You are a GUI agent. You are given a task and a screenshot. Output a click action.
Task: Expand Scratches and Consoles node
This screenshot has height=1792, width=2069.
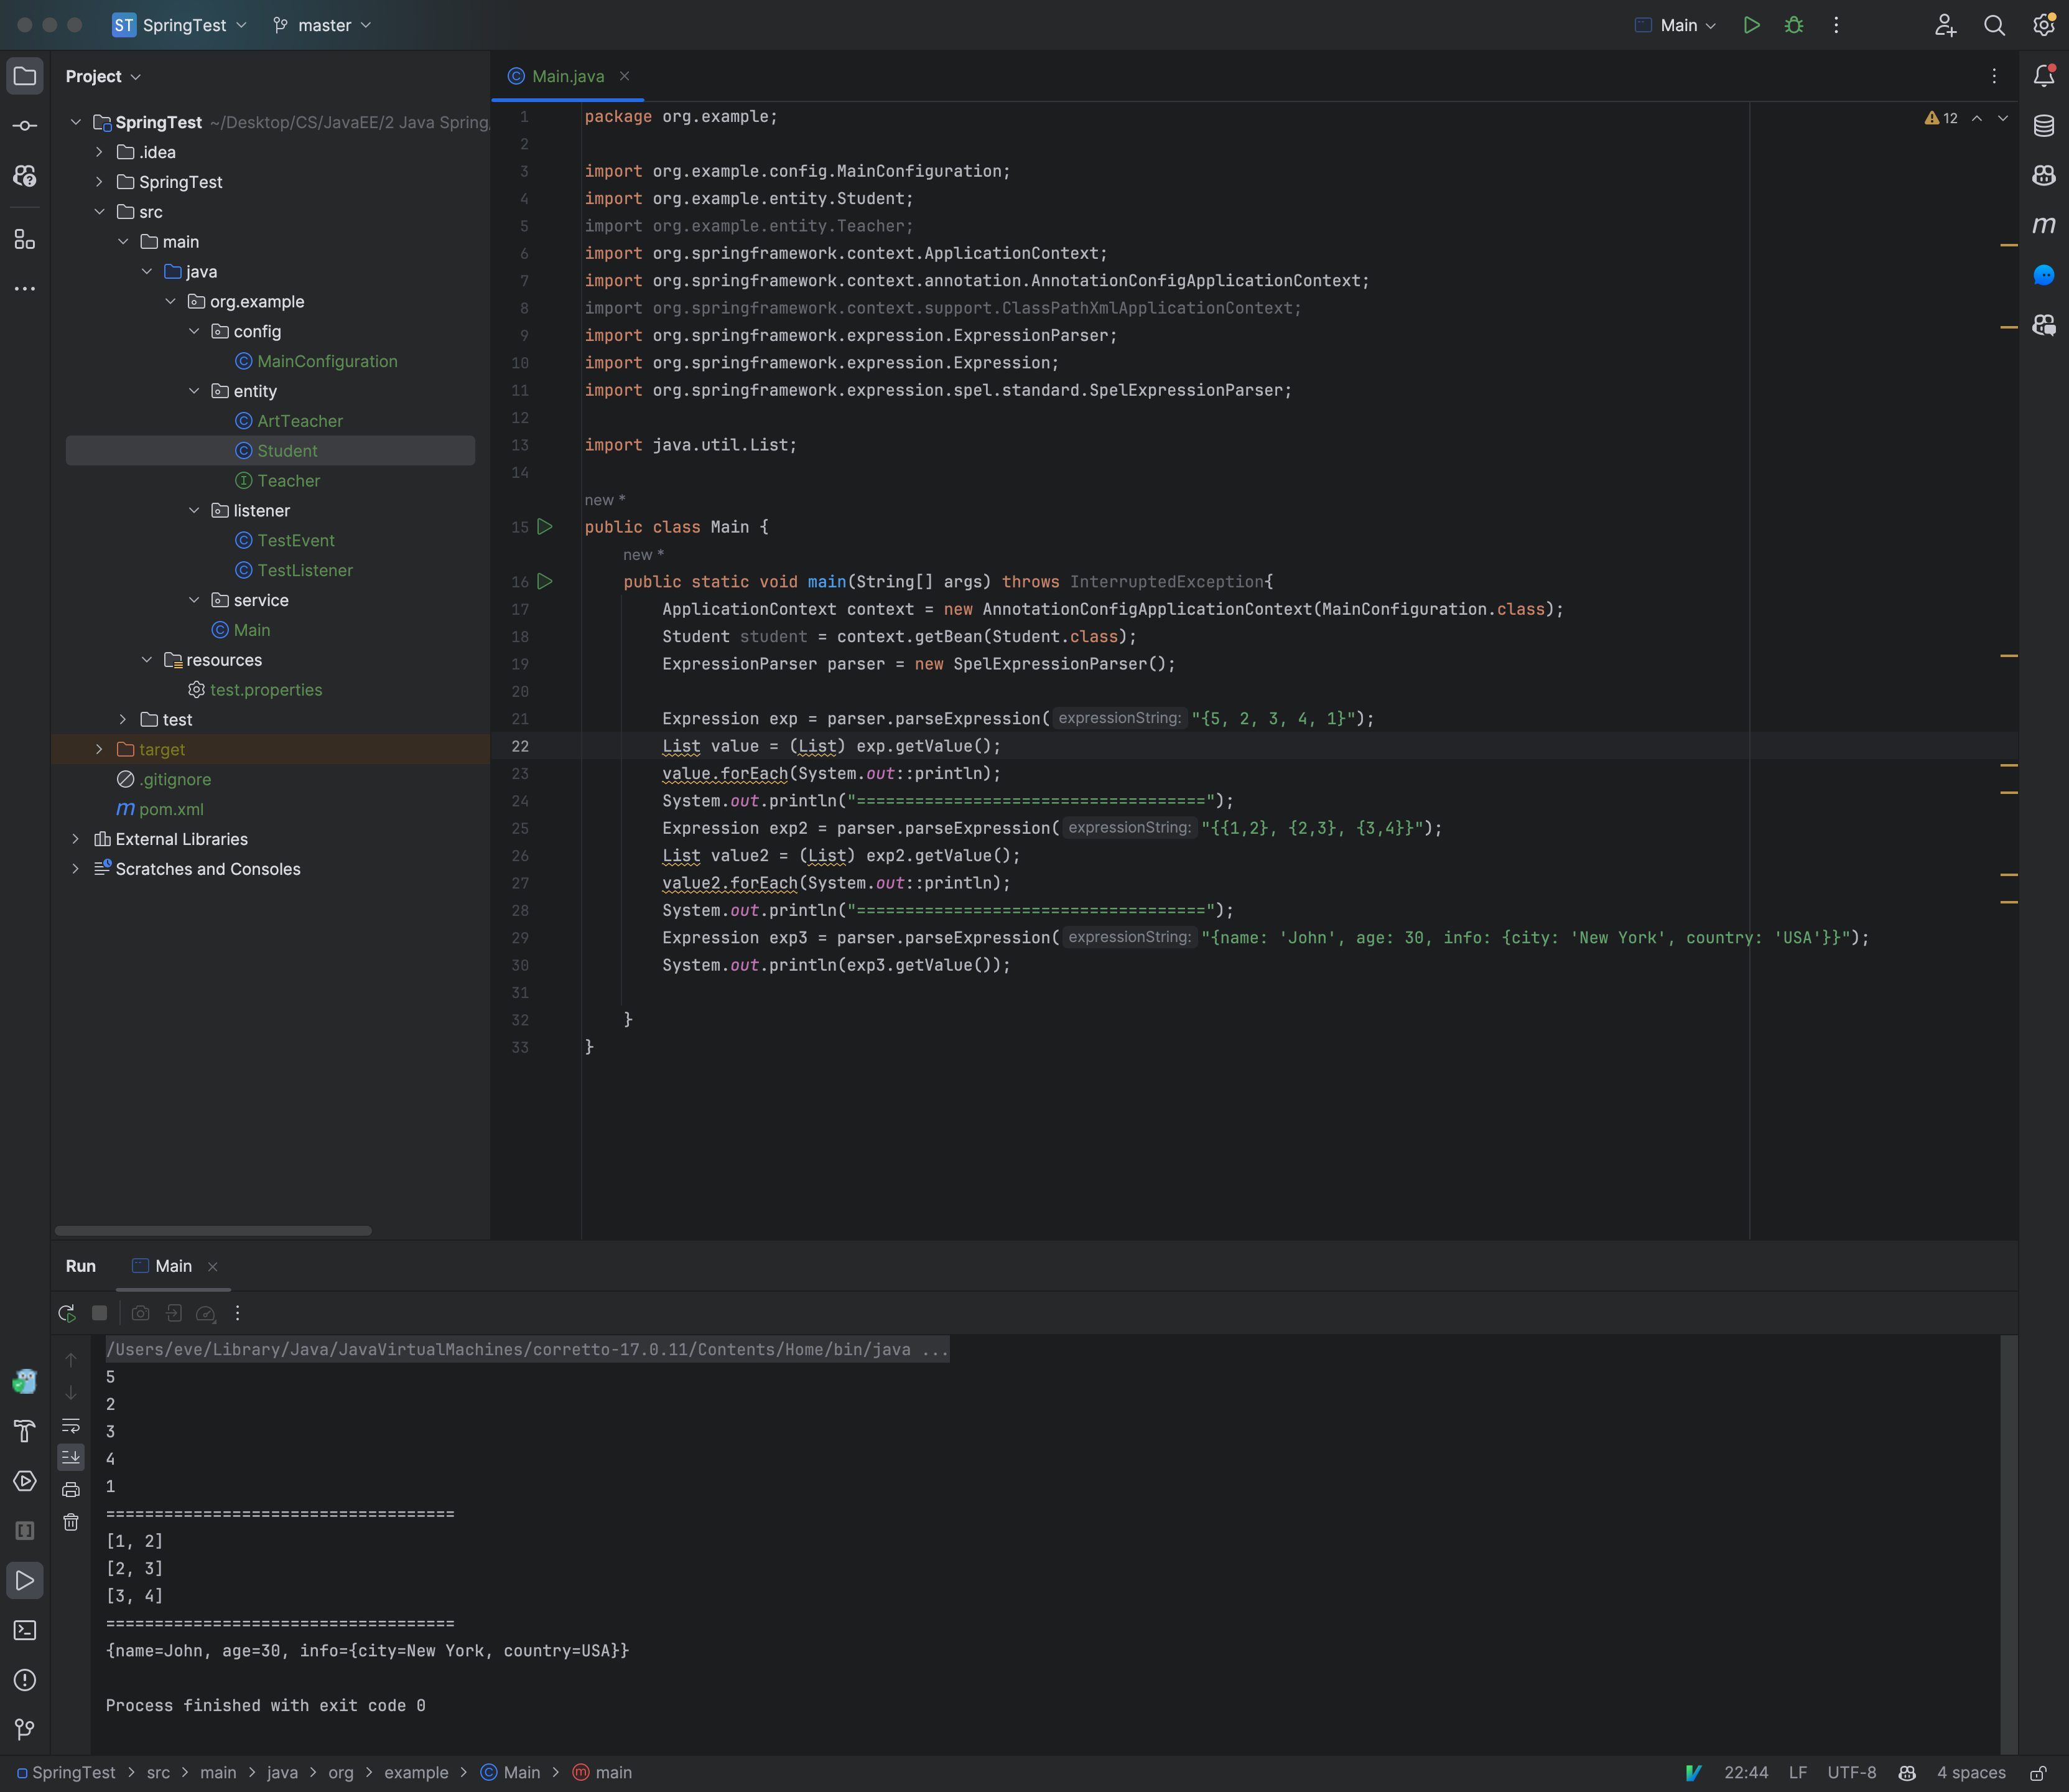click(75, 869)
